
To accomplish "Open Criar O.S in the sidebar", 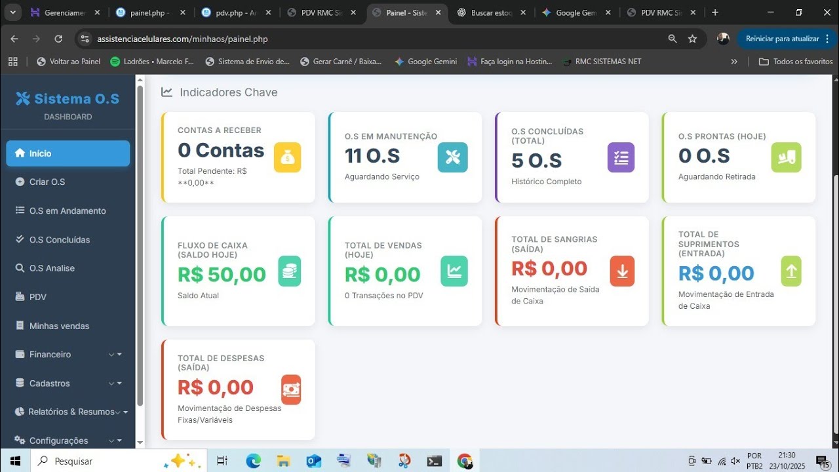I will [68, 182].
